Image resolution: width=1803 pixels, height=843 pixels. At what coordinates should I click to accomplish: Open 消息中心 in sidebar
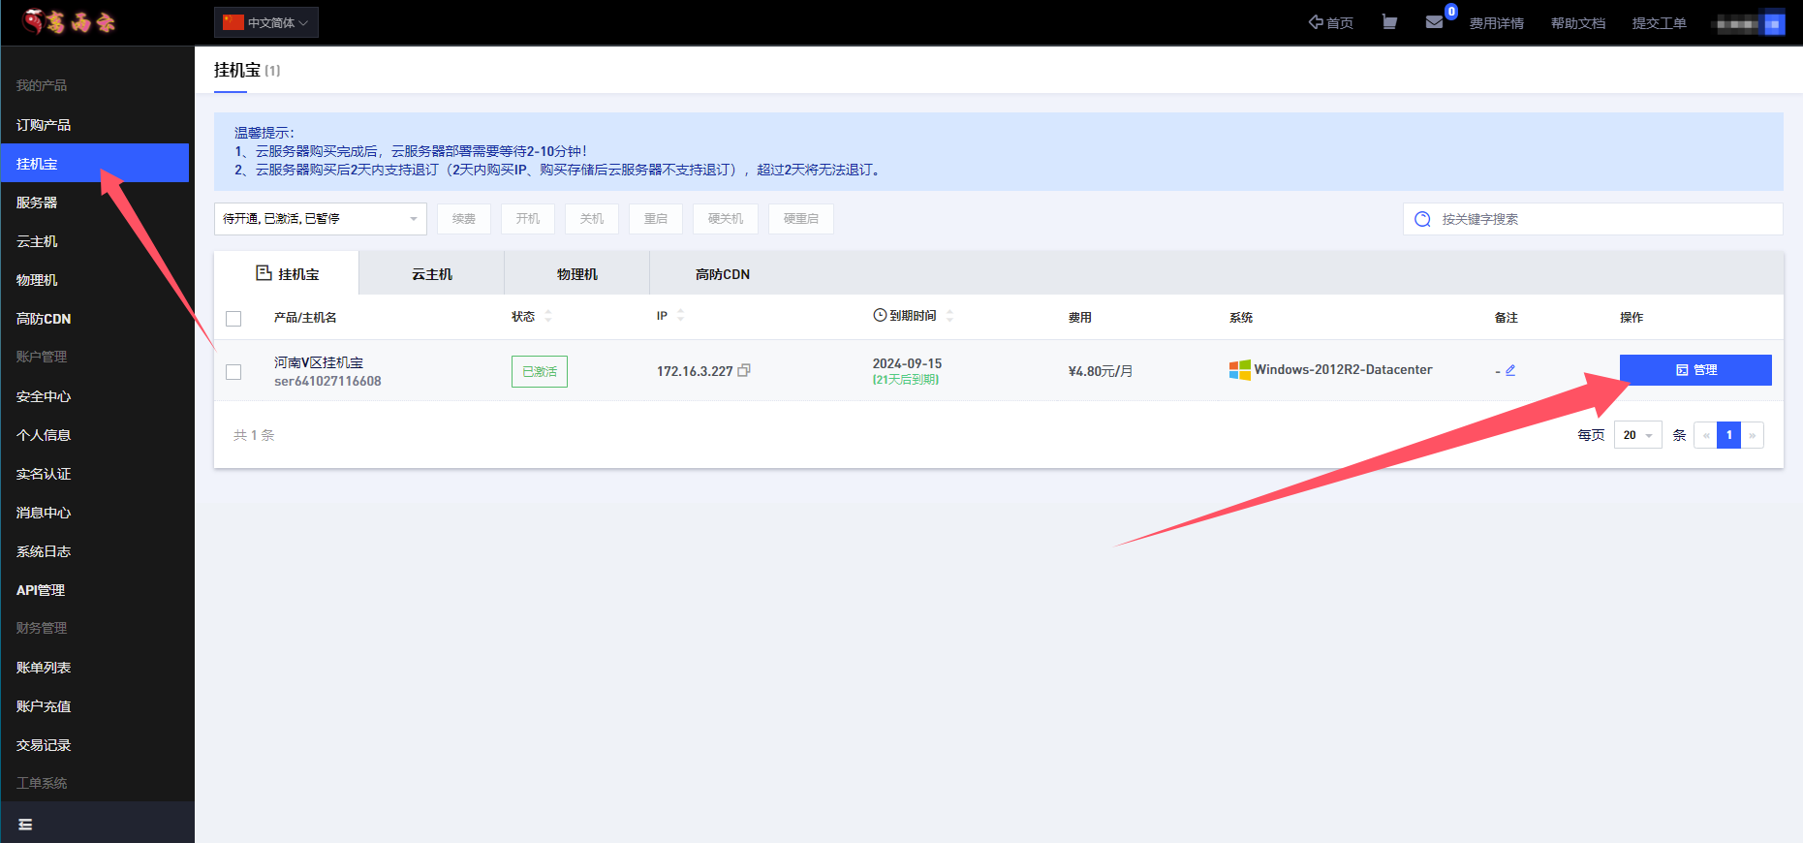coord(44,513)
